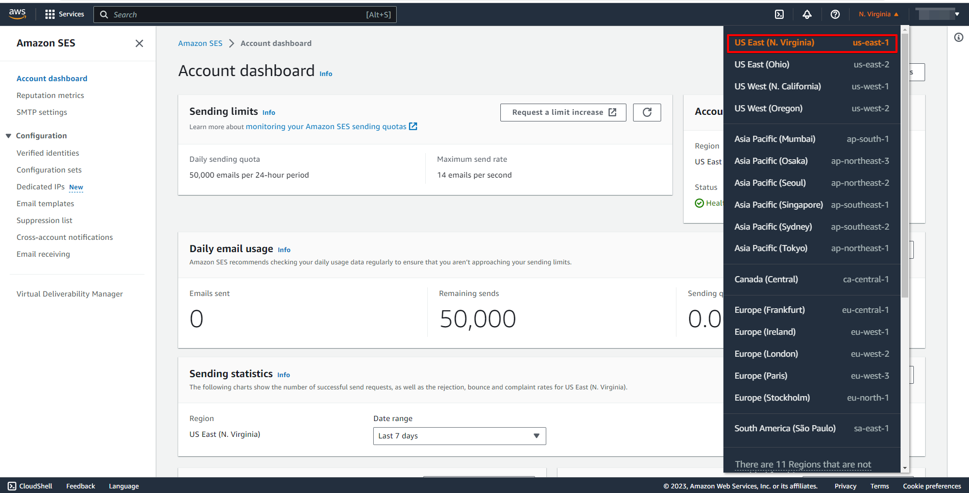
Task: Select Asia Pacific (Mumbai) region
Action: 812,139
